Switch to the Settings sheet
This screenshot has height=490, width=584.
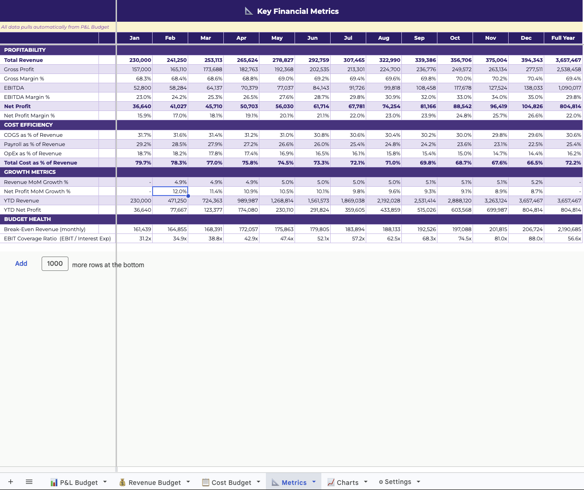coord(398,482)
